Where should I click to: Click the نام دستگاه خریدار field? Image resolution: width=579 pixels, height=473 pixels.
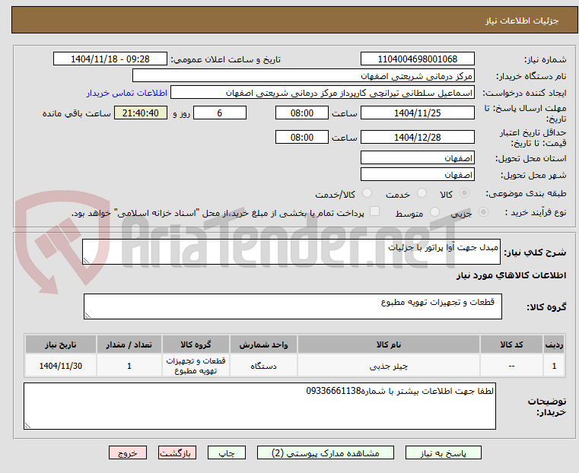[303, 76]
